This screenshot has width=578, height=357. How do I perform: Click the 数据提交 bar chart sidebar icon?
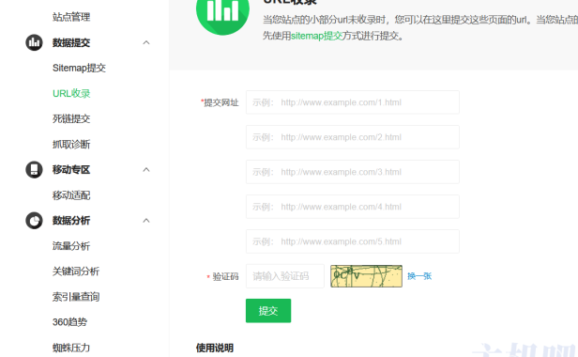(x=34, y=42)
